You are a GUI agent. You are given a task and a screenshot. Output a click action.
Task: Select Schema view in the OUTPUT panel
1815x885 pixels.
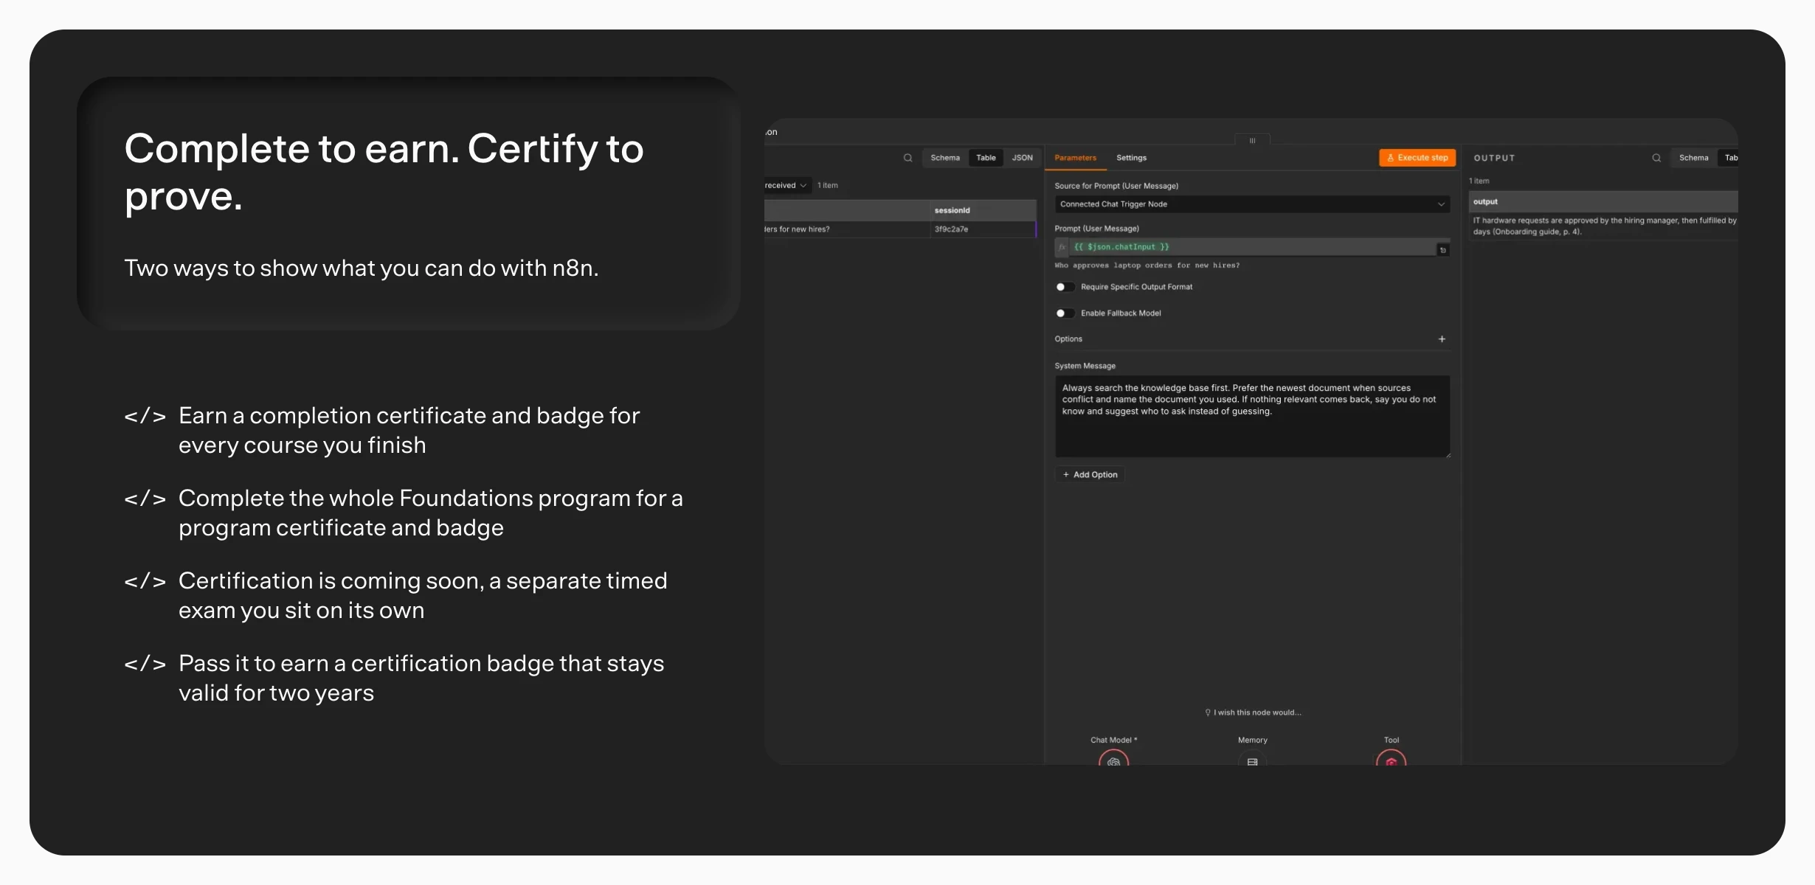[x=1693, y=158]
